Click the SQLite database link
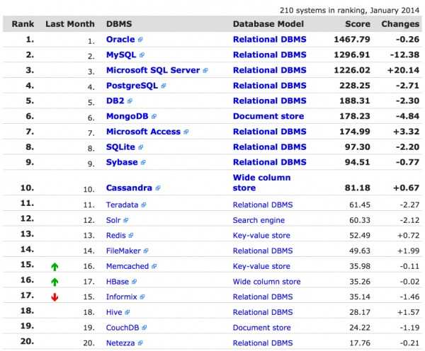The width and height of the screenshot is (425, 351). (120, 147)
